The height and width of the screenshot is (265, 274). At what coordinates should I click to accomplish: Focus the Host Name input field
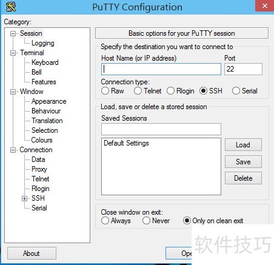(161, 69)
